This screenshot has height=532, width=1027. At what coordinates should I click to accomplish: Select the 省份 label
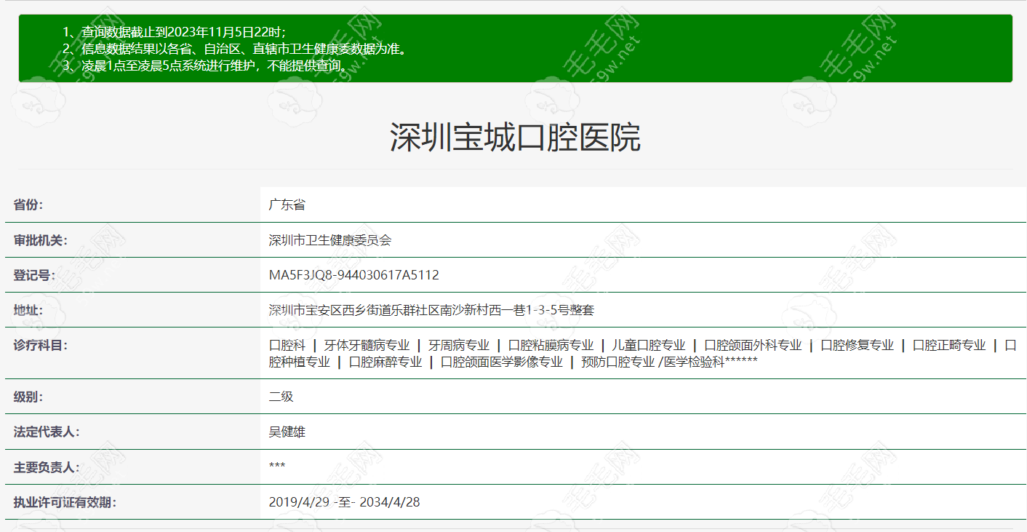pyautogui.click(x=28, y=205)
